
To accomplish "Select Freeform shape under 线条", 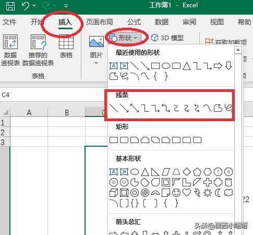I will (x=218, y=108).
